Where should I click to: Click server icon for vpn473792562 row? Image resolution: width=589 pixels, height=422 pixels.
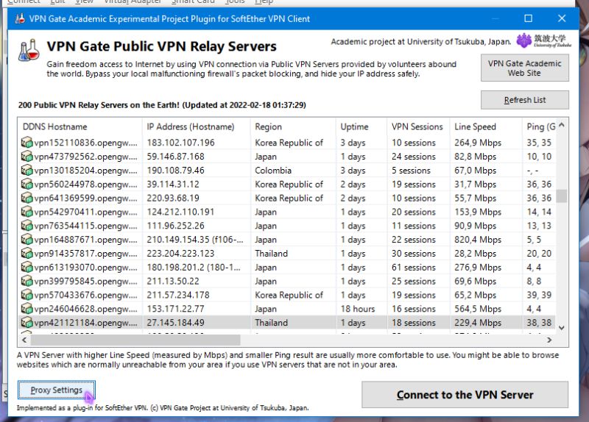click(27, 157)
